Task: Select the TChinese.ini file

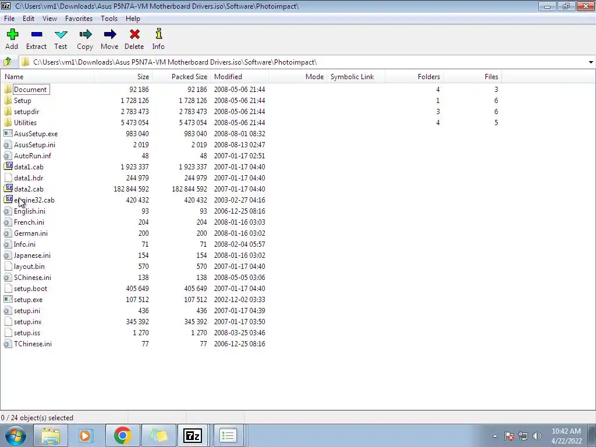Action: pos(33,343)
